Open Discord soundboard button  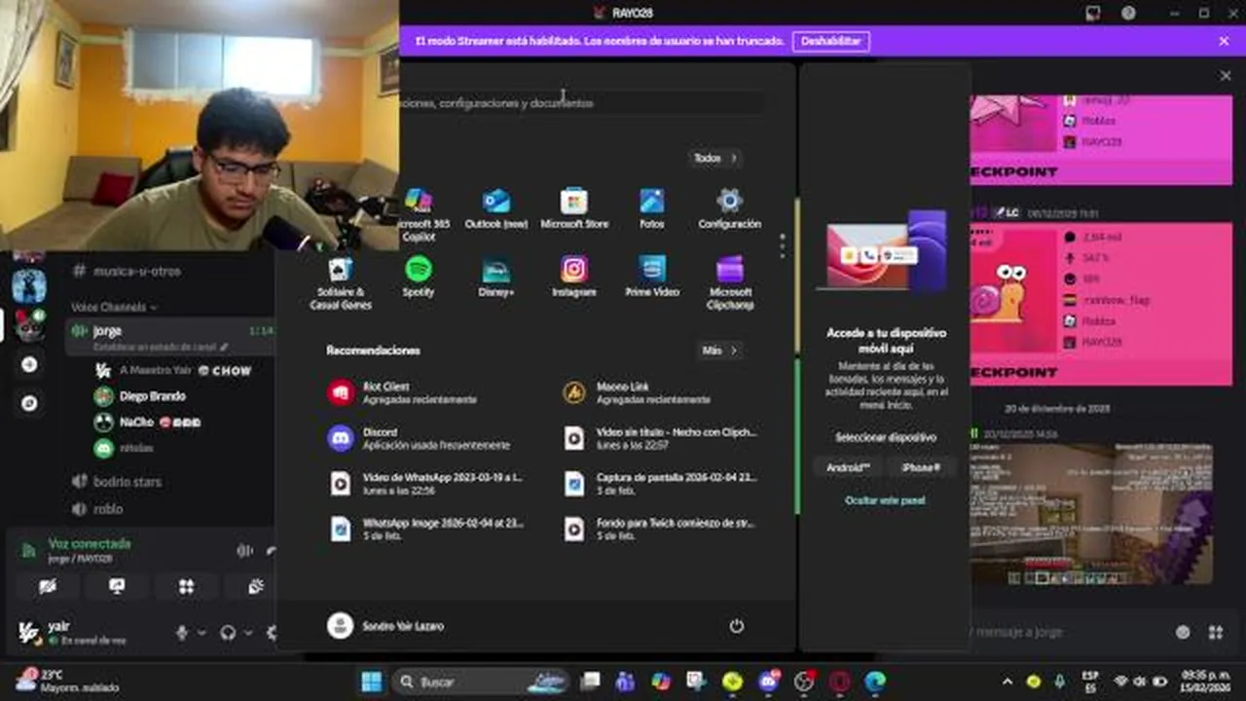pos(256,586)
